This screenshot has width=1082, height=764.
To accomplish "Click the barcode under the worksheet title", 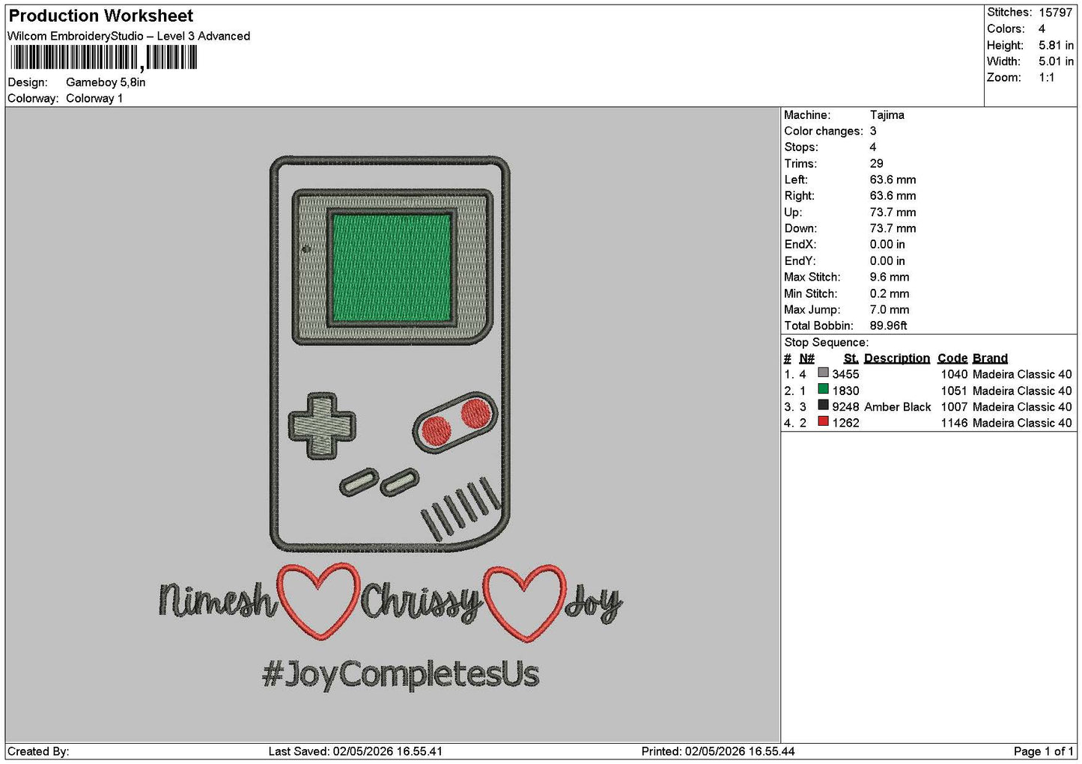I will click(104, 58).
